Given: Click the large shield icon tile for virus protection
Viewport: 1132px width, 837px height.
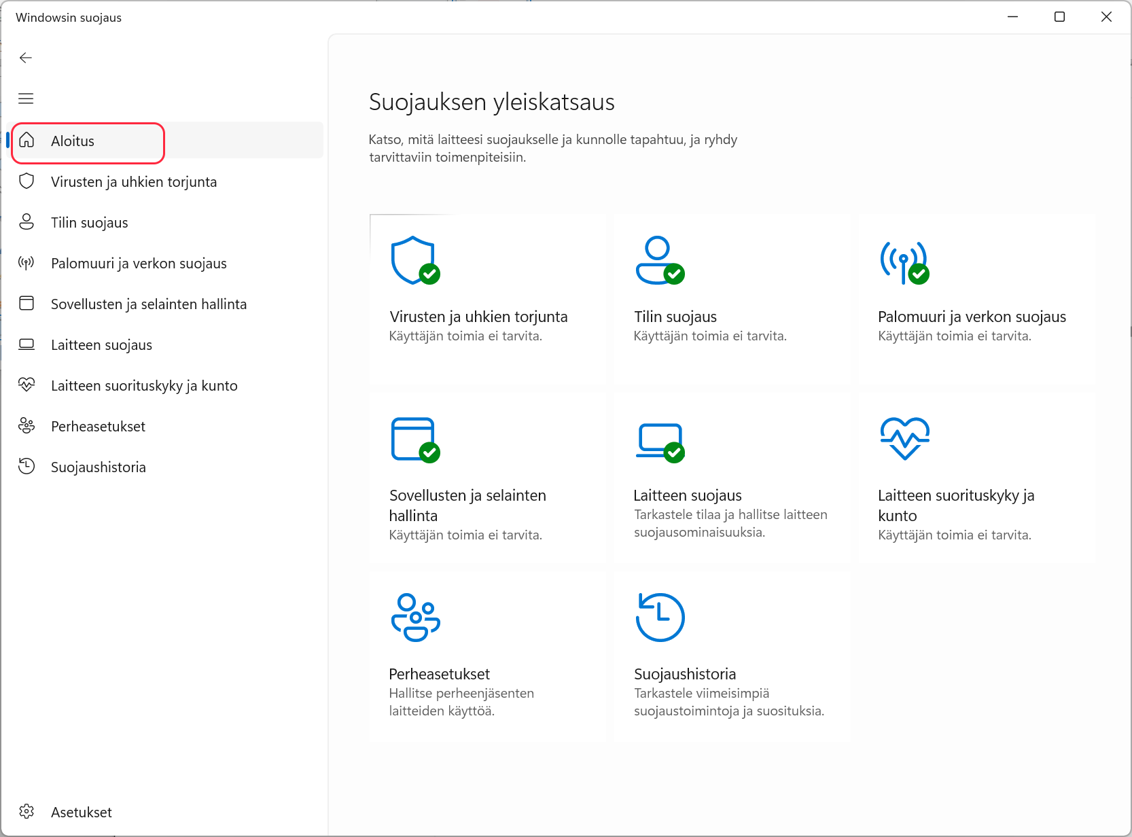Looking at the screenshot, I should (x=414, y=260).
